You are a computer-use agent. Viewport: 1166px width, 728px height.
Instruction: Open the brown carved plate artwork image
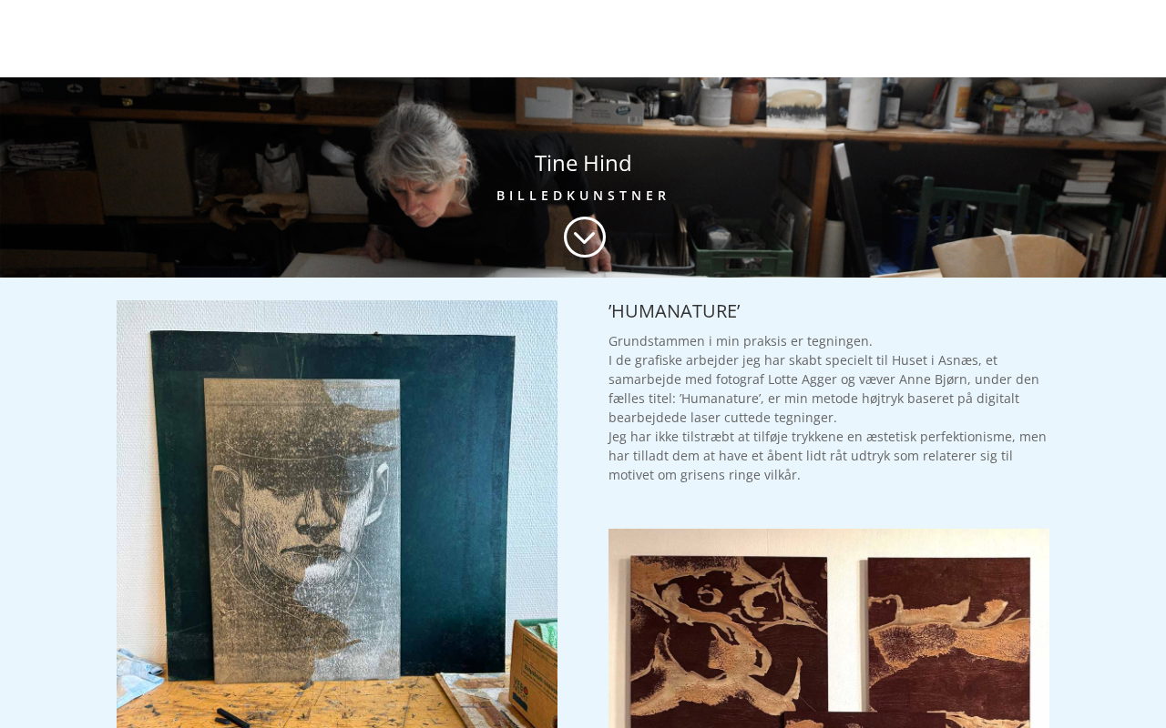[x=829, y=628]
